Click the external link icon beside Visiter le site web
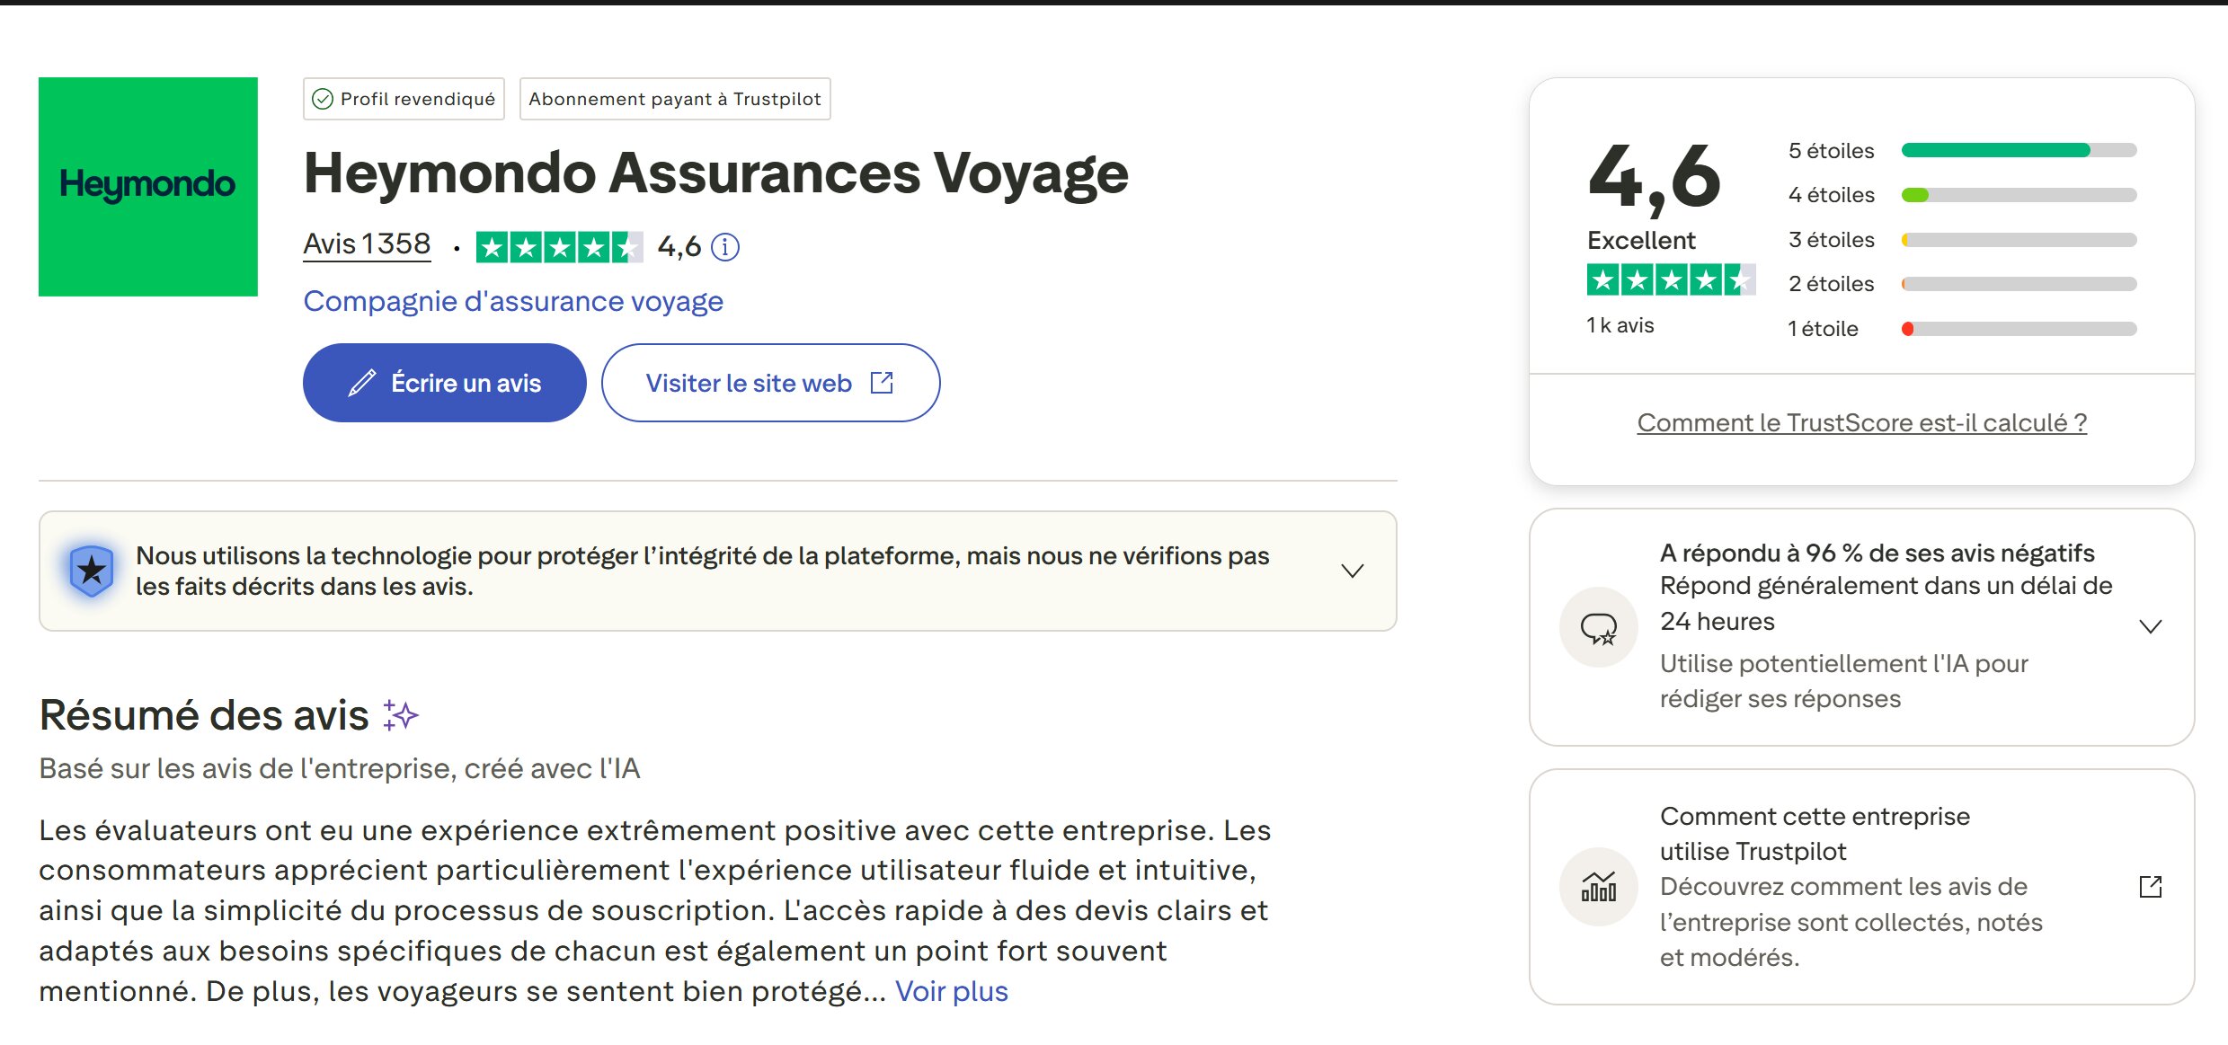This screenshot has height=1045, width=2228. pyautogui.click(x=883, y=384)
